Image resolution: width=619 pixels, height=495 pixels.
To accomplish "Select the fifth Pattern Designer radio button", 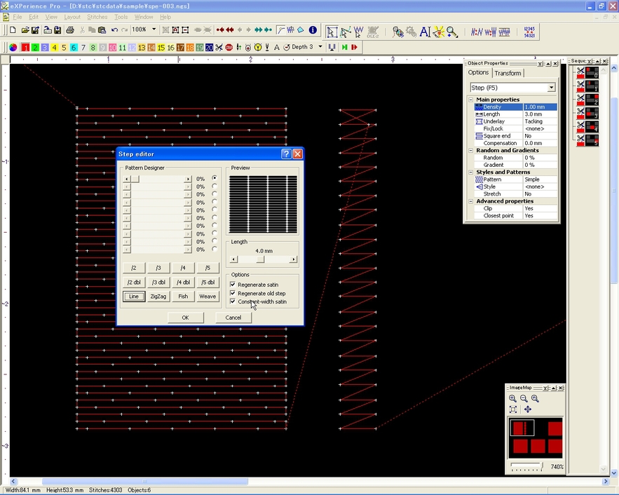I will pyautogui.click(x=215, y=210).
